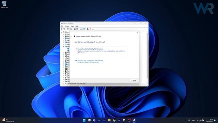Expand the Batteries node

pyautogui.click(x=64, y=36)
